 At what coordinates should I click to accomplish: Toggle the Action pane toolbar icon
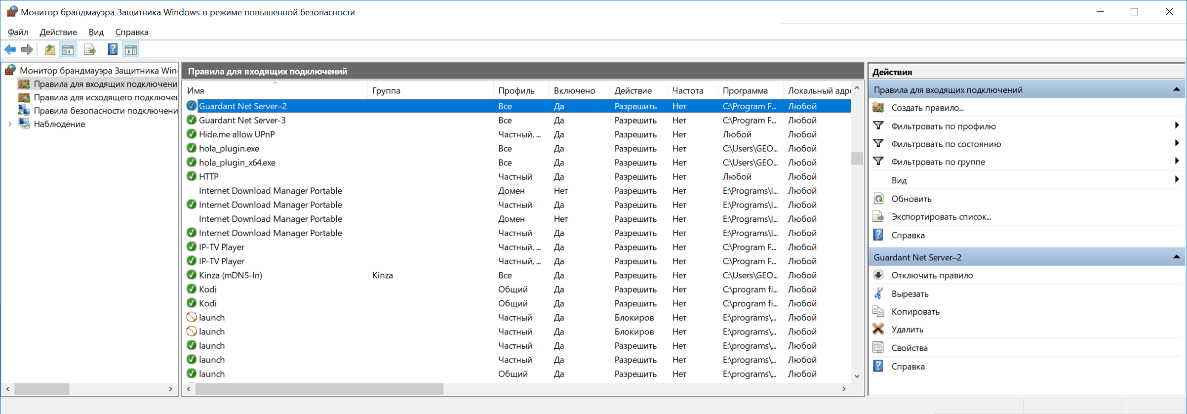click(x=131, y=49)
